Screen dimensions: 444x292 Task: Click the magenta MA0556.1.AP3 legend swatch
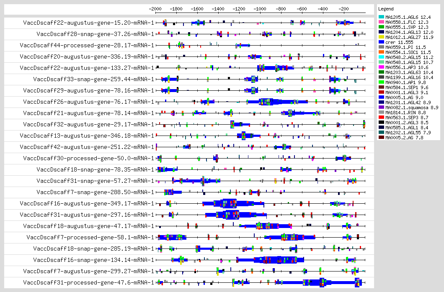point(381,67)
